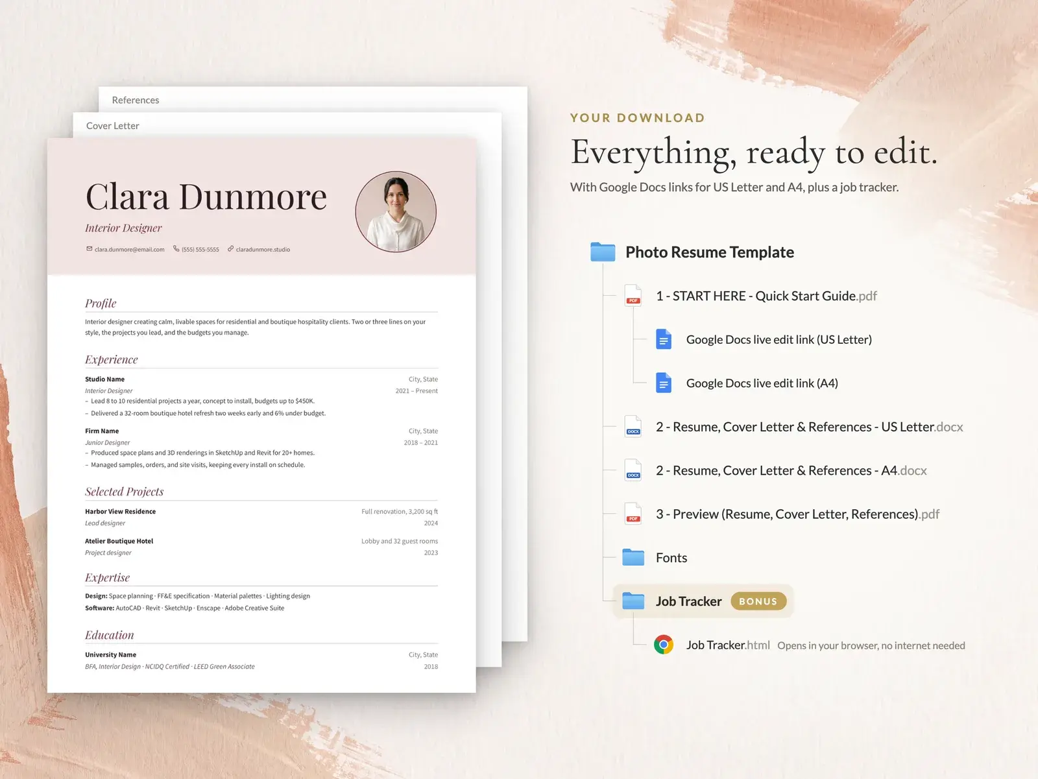
Task: Select the '3 - Preview' pdf file name
Action: point(798,514)
